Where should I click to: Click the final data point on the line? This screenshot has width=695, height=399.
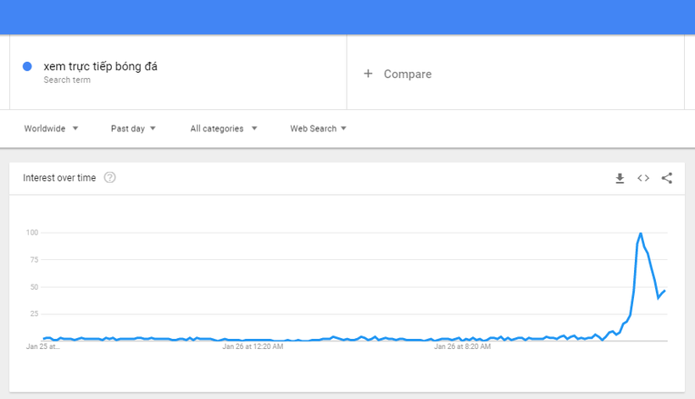664,291
